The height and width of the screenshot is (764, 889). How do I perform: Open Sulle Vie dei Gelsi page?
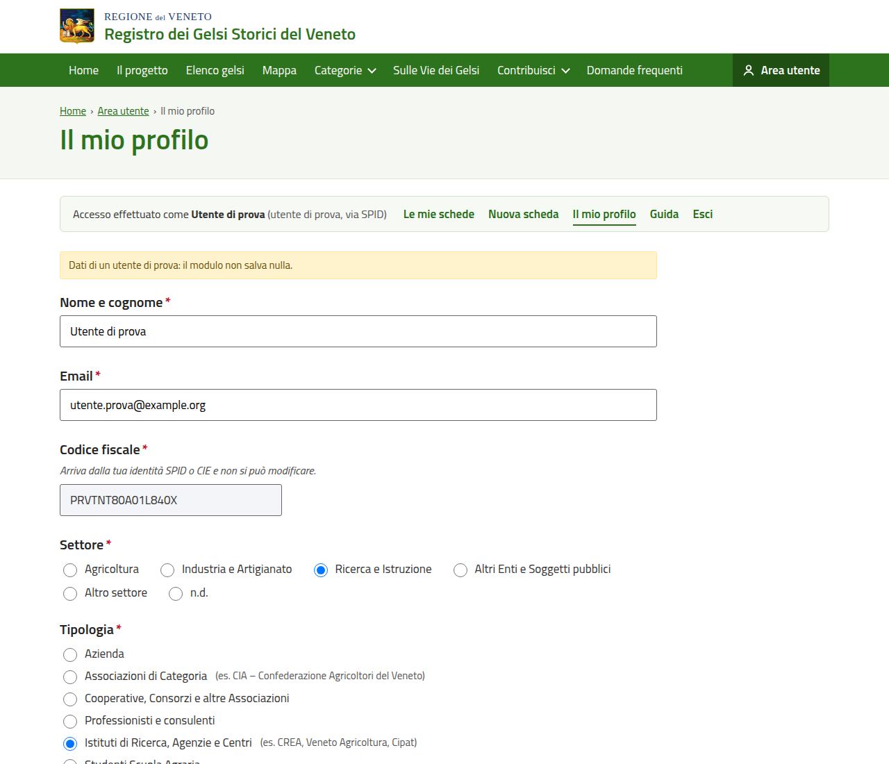point(436,70)
